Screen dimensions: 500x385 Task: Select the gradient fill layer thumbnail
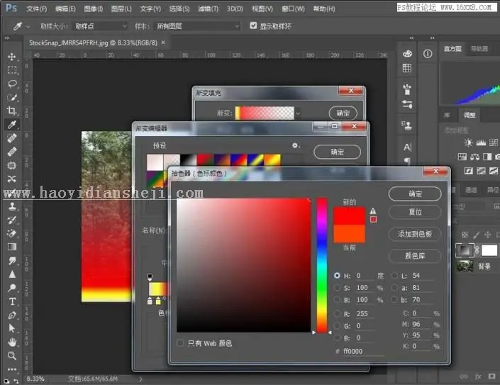[x=465, y=250]
